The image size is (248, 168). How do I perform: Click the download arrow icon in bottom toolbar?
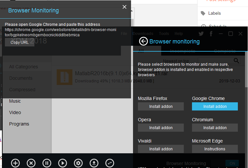click(x=94, y=163)
